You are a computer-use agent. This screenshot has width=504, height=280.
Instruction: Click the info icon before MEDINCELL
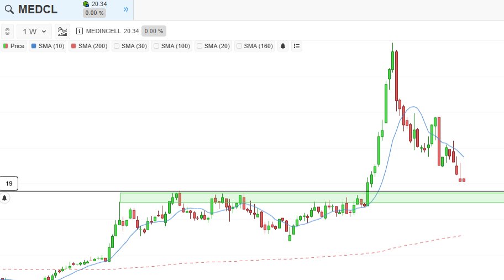coord(80,31)
